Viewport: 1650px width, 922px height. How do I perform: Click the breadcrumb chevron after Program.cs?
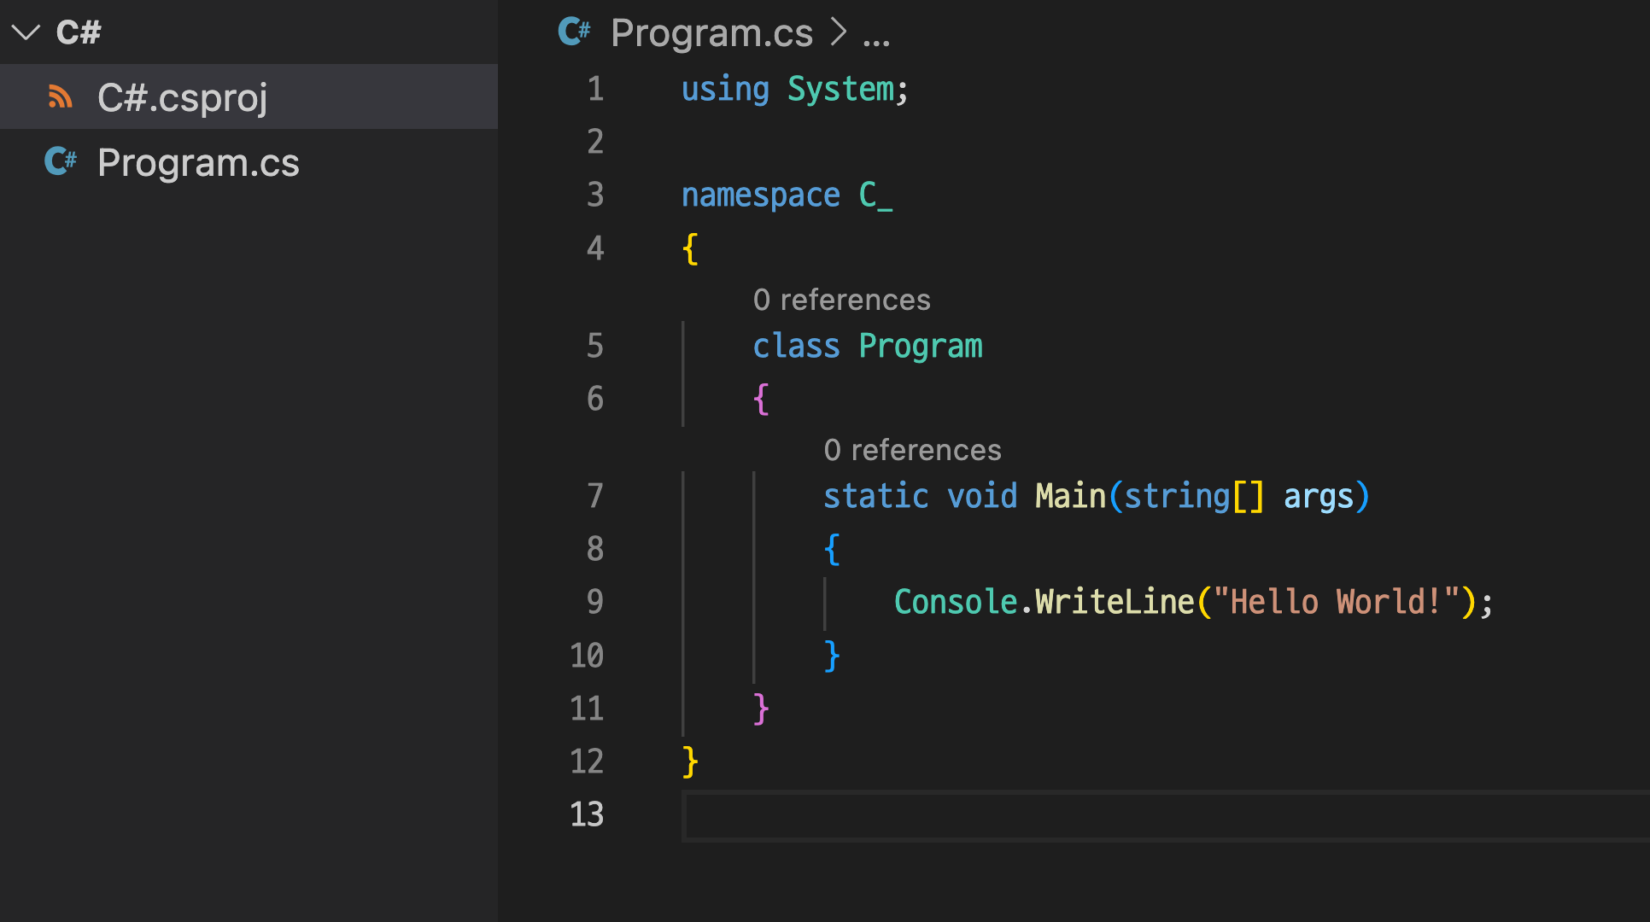[839, 32]
